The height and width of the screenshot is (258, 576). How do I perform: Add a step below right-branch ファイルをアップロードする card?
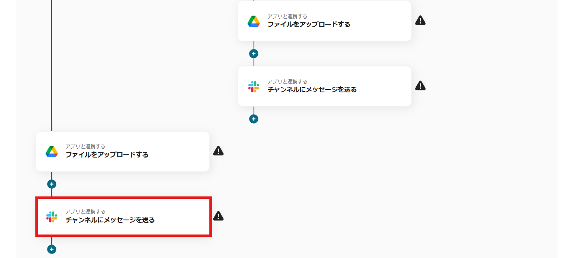pos(254,53)
